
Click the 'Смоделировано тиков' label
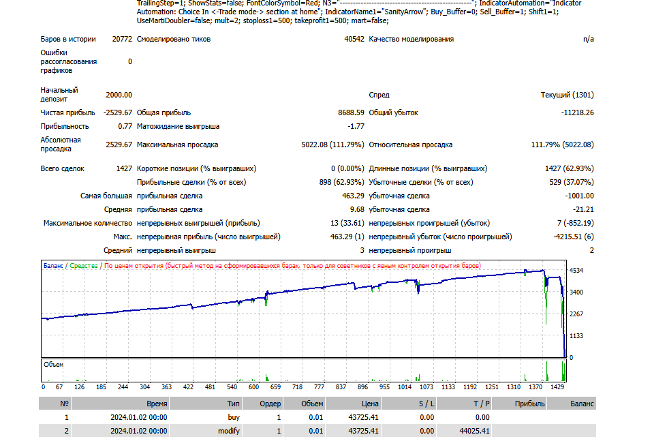174,39
